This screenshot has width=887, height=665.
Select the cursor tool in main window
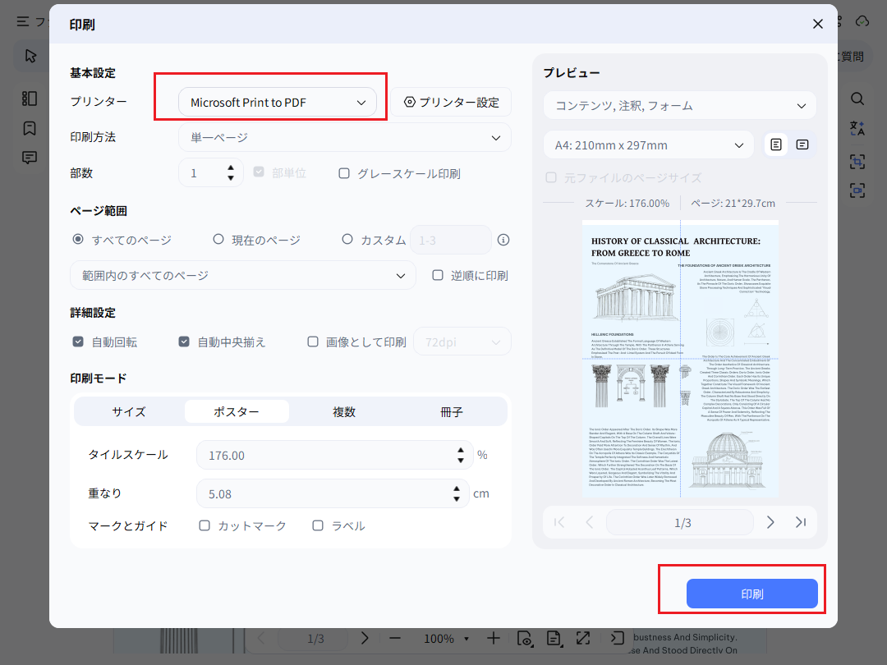31,56
